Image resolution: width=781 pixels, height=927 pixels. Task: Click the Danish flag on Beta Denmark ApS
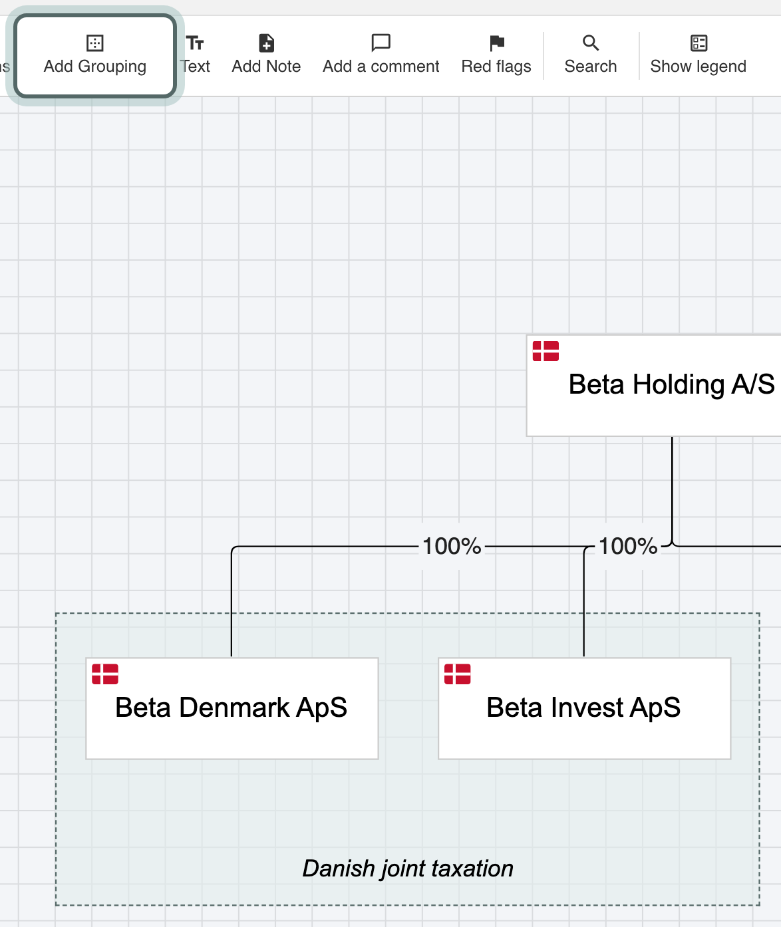coord(105,674)
